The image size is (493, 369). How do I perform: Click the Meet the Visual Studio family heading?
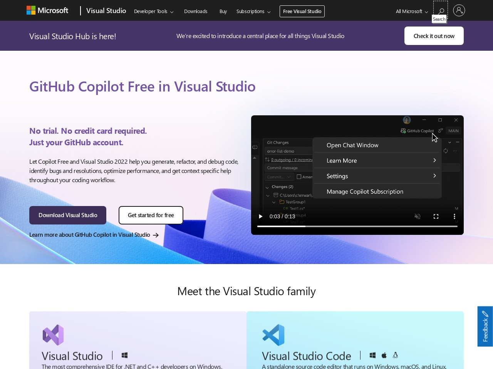tap(246, 291)
